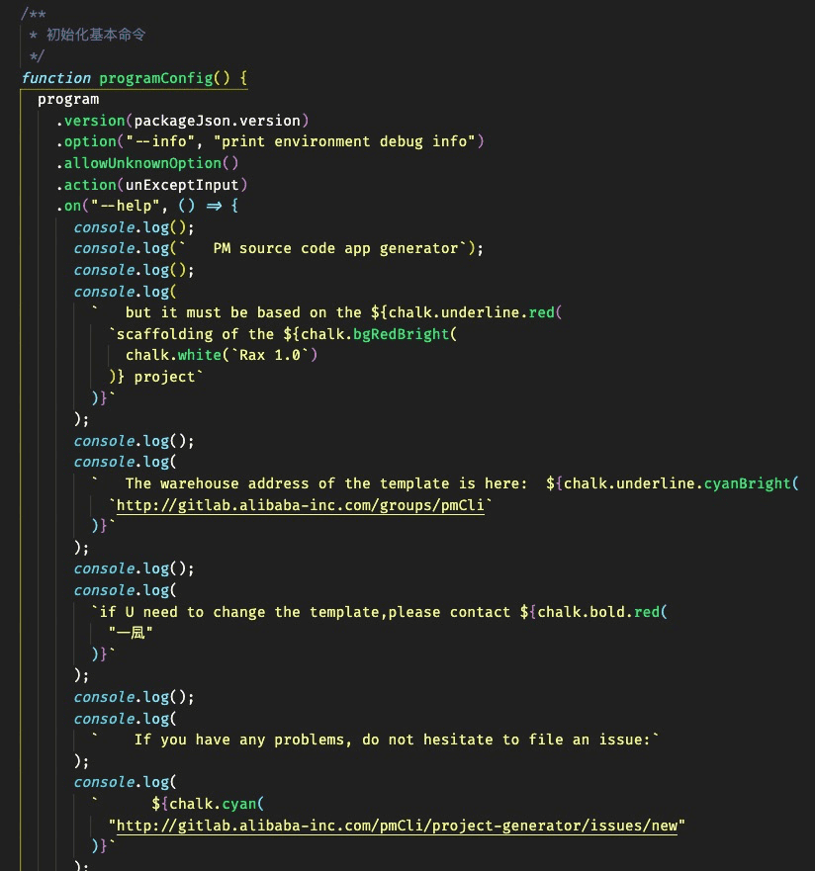Screen dimensions: 815x871
Task: Open the project-generator issues/new URL link
Action: 397,826
